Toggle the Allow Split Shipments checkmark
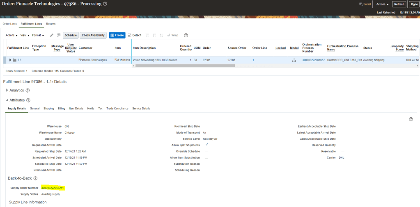 coord(207,145)
